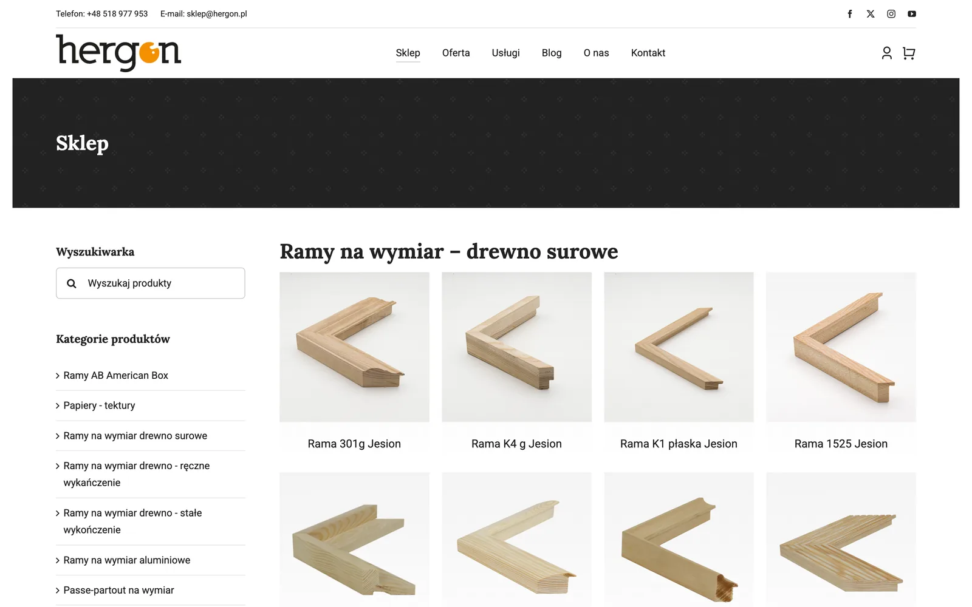This screenshot has width=972, height=607.
Task: Open category Ramy AB American Box
Action: coord(116,376)
